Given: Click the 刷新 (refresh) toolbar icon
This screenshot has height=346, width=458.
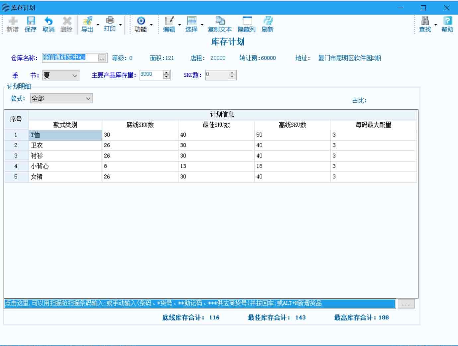Looking at the screenshot, I should click(x=267, y=24).
